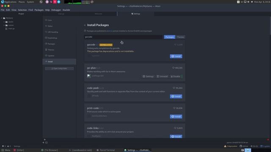The width and height of the screenshot is (271, 152).
Task: Install the code-peek package
Action: point(176,96)
